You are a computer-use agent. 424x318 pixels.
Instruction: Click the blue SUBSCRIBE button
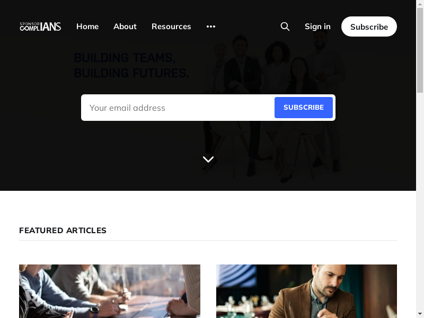click(303, 108)
